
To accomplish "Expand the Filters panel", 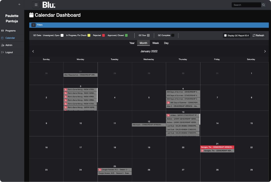I will 34,25.
